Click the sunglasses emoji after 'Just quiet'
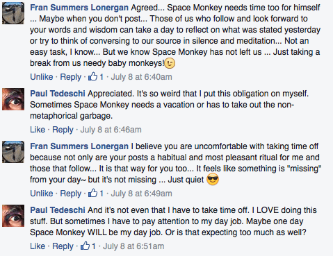Screen dimensions: 333x256 pyautogui.click(x=213, y=180)
